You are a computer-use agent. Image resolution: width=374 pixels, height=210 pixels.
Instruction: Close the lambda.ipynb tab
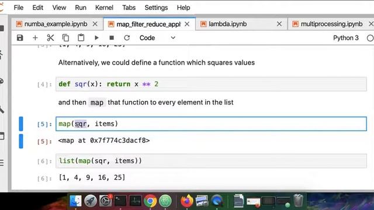point(279,24)
